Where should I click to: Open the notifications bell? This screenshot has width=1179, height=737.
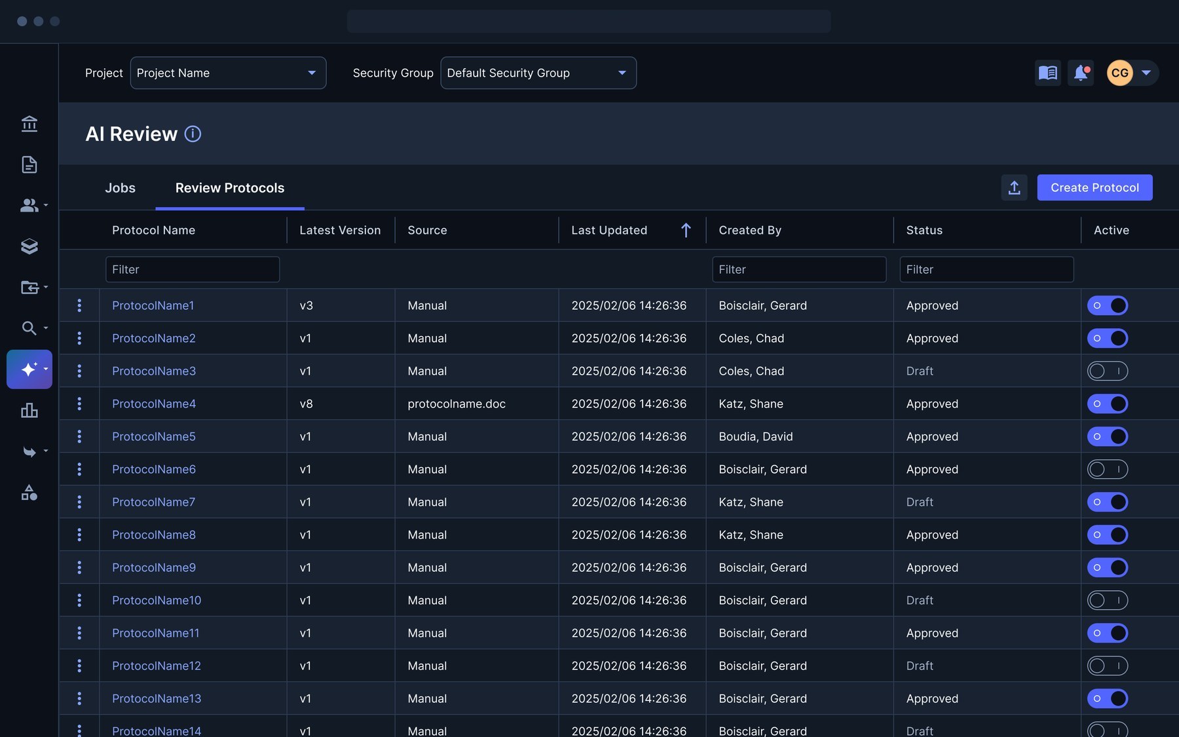[1081, 73]
